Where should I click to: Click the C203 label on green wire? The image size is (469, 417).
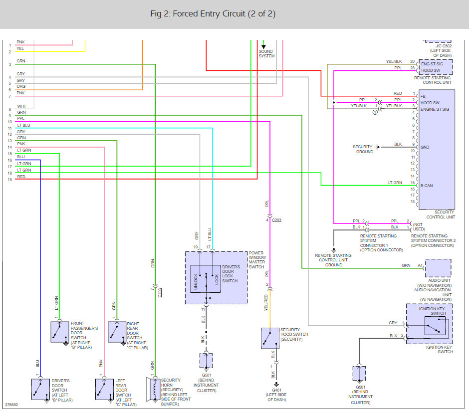pyautogui.click(x=160, y=293)
